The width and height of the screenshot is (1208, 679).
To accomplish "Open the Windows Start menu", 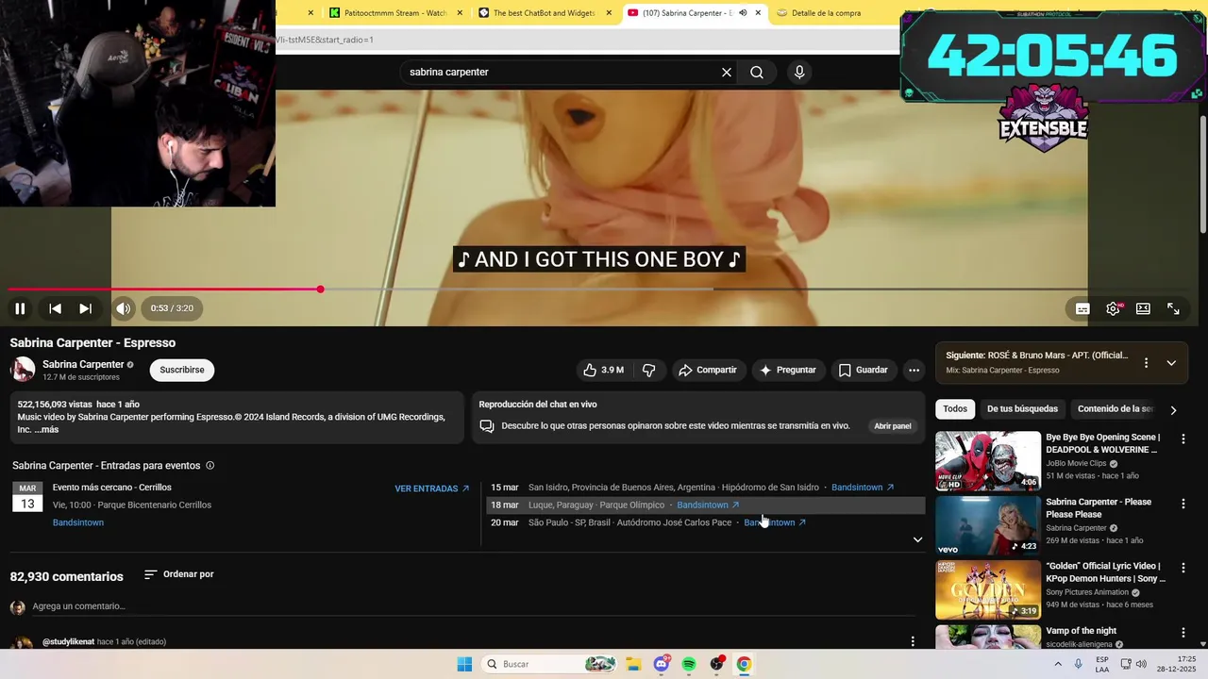I will [464, 664].
